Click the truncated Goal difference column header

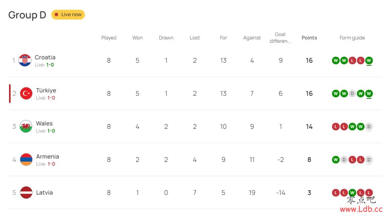[x=280, y=38]
